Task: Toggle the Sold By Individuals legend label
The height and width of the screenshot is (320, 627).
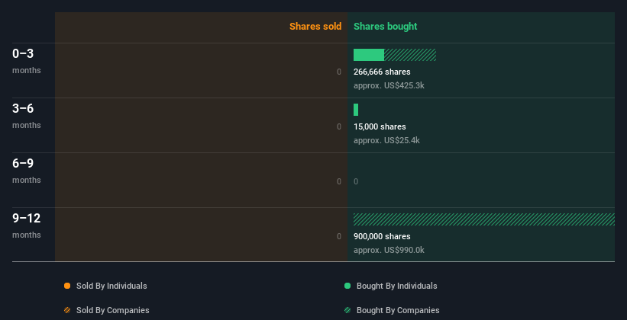Action: (112, 286)
